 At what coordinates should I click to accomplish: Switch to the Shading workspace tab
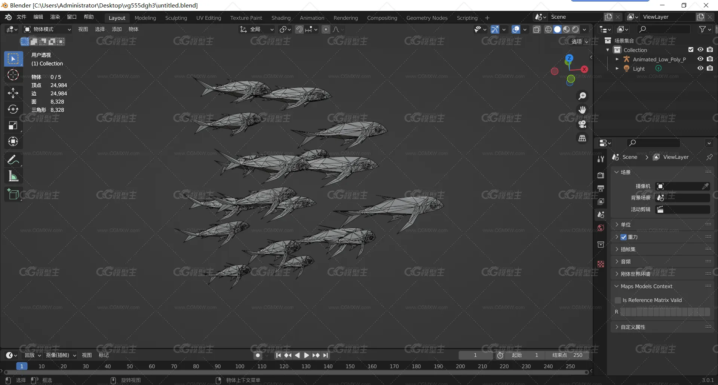coord(281,18)
